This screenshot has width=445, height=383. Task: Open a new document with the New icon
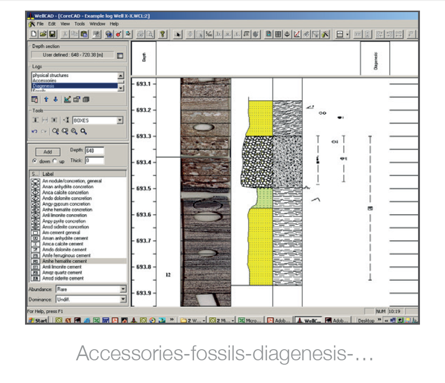[x=34, y=34]
